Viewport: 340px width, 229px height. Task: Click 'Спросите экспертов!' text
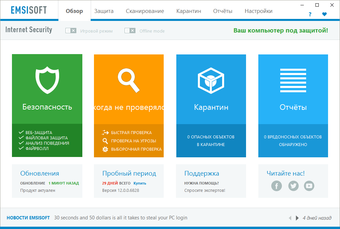click(x=205, y=191)
